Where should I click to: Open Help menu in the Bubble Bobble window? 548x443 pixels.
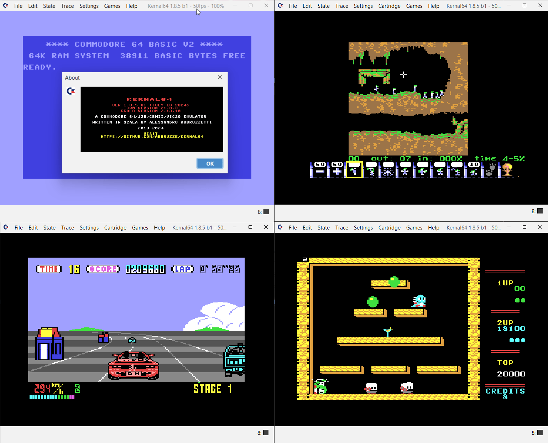434,228
